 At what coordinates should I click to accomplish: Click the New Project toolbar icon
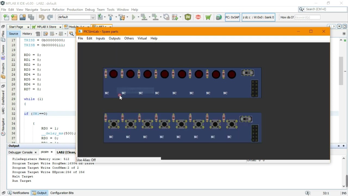click(x=14, y=17)
